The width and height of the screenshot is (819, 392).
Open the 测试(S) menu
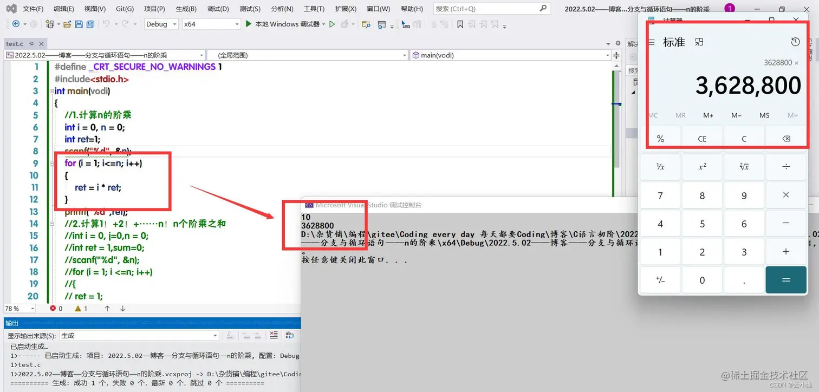pos(250,9)
